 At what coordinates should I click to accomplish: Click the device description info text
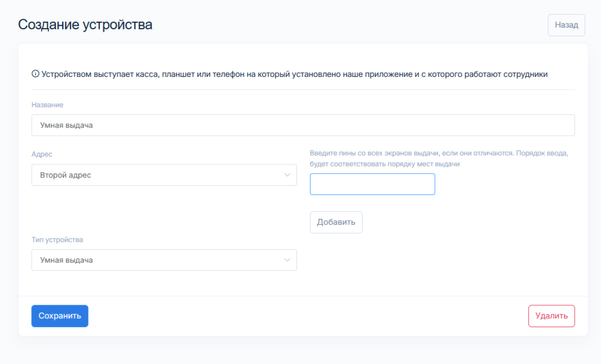[x=295, y=74]
